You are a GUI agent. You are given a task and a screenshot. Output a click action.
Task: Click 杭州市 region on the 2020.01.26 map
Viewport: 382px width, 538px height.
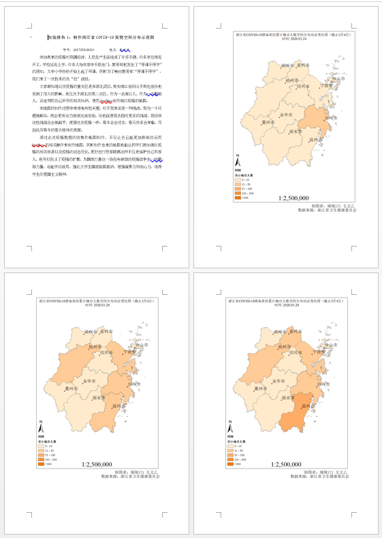click(x=72, y=364)
